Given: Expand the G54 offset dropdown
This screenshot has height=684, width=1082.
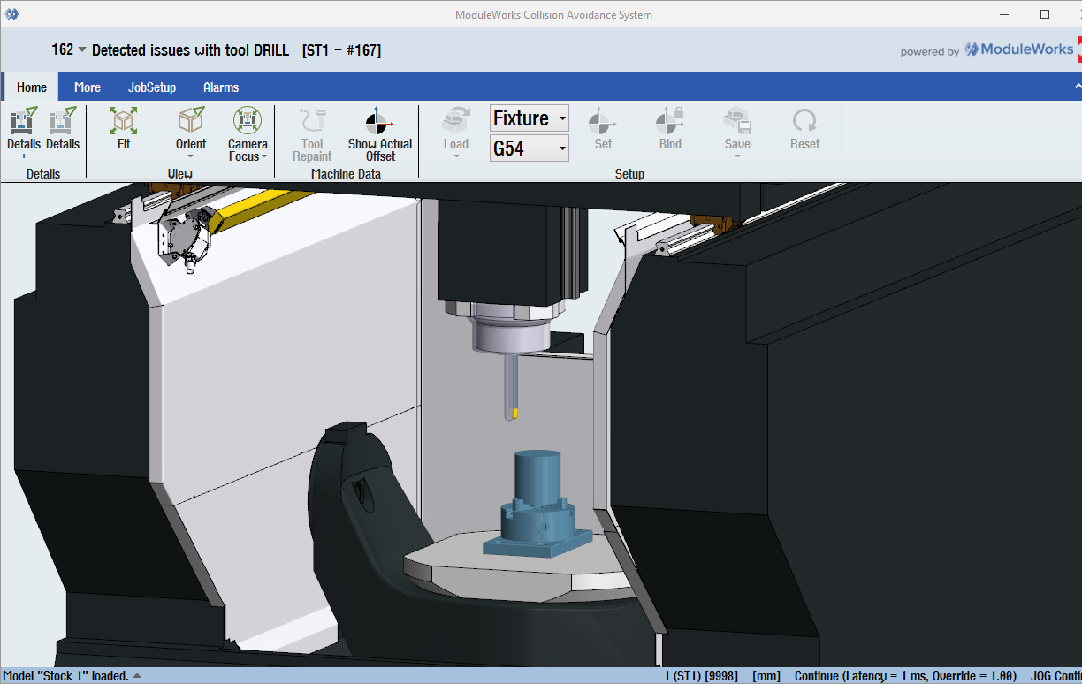Looking at the screenshot, I should (x=563, y=148).
